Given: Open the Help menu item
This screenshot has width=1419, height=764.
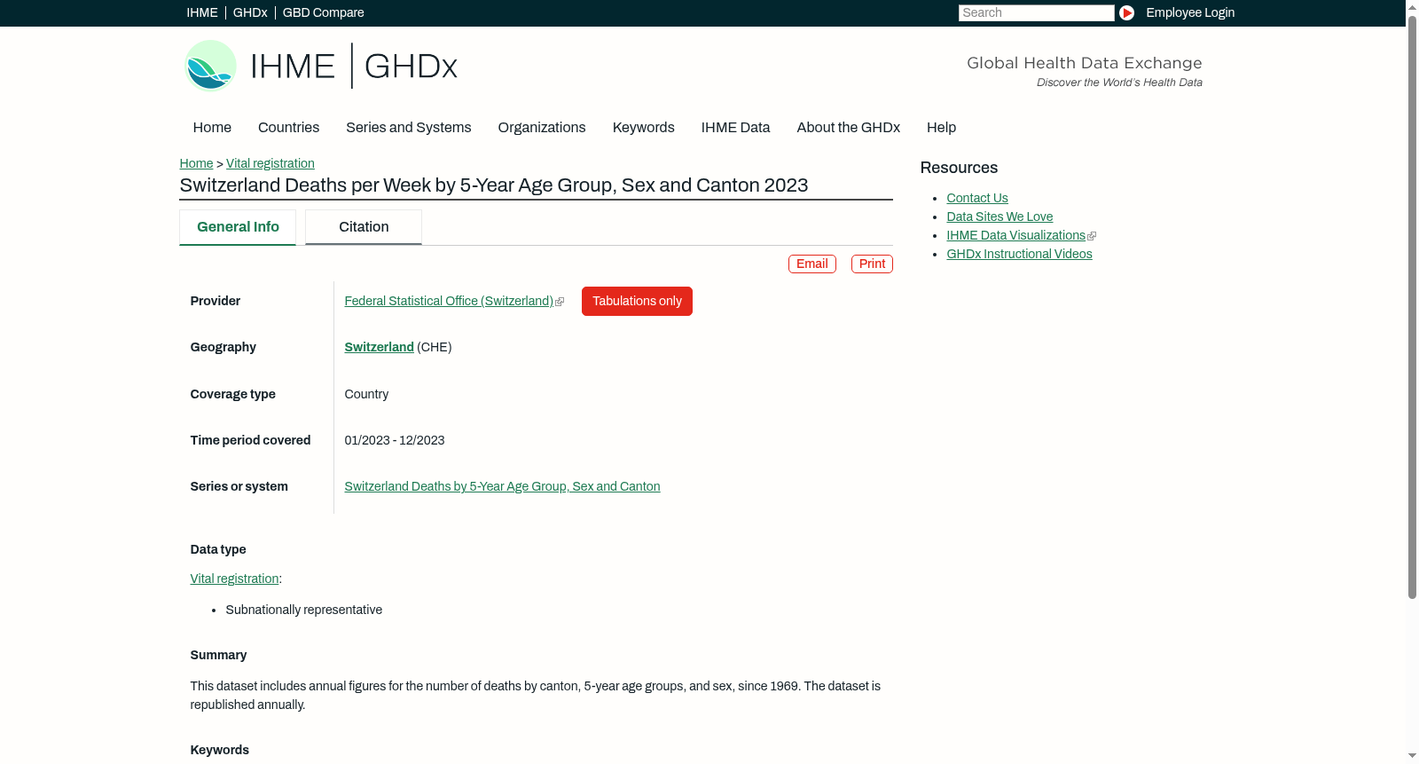Looking at the screenshot, I should tap(941, 128).
